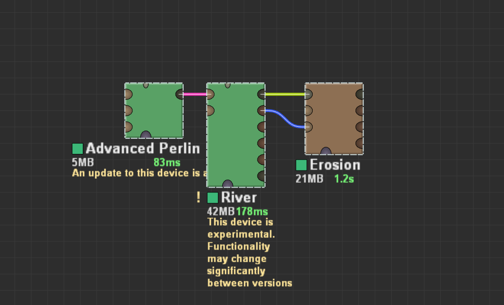This screenshot has height=305, width=504.
Task: Click the green status square beside River
Action: click(213, 197)
